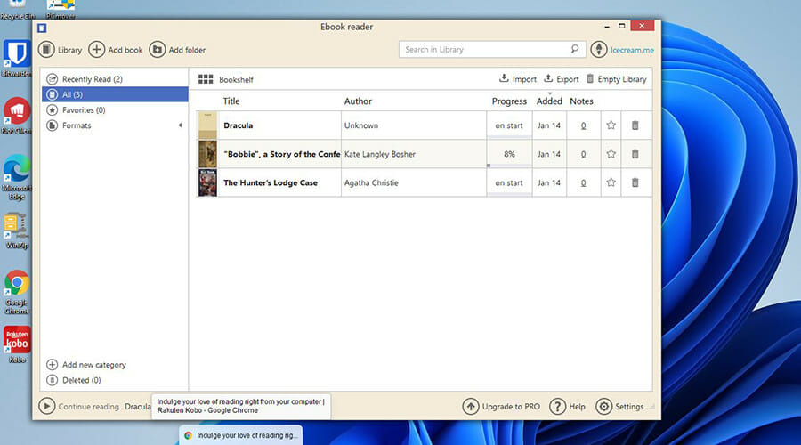This screenshot has height=445, width=801.
Task: Click Dracula's on start progress cell
Action: pyautogui.click(x=509, y=125)
